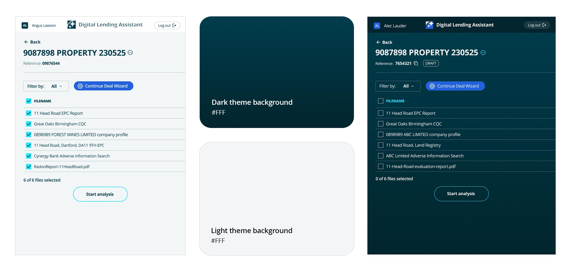This screenshot has height=270, width=573.
Task: Click the DRAFT status badge
Action: click(431, 63)
